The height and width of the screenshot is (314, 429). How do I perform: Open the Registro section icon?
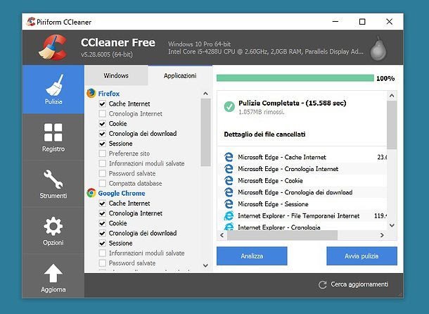pyautogui.click(x=53, y=132)
